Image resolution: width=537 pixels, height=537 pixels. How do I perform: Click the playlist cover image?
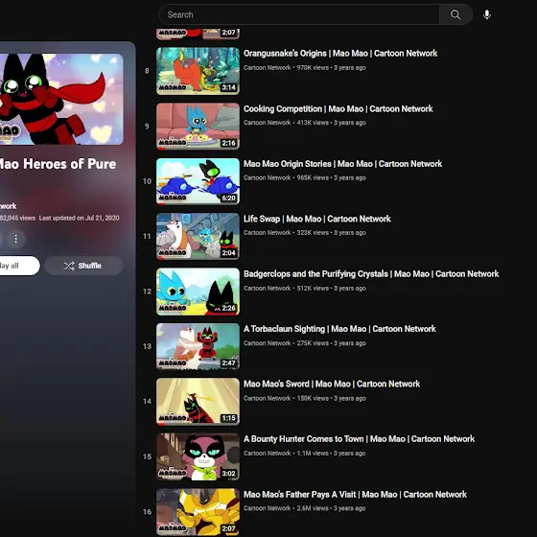(x=61, y=99)
